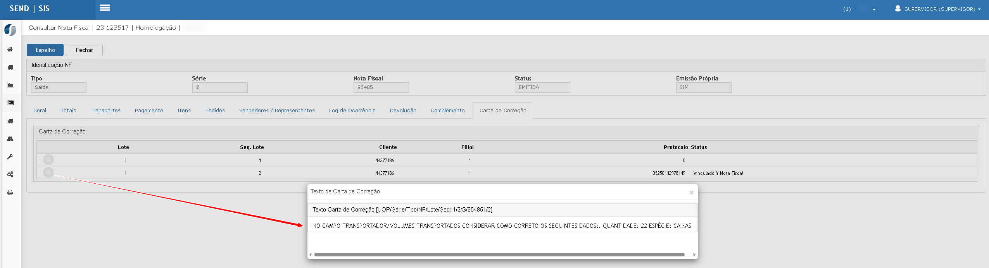Viewport: 989px width, 268px height.
Task: Click the Nota Fiscal number field
Action: pyautogui.click(x=381, y=87)
